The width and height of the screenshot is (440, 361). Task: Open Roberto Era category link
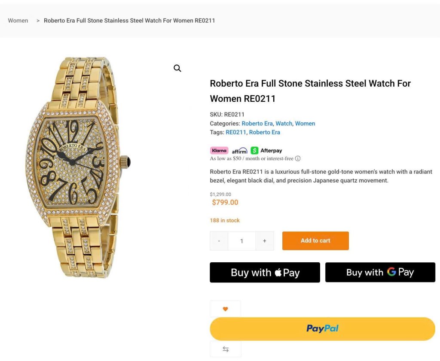(257, 123)
